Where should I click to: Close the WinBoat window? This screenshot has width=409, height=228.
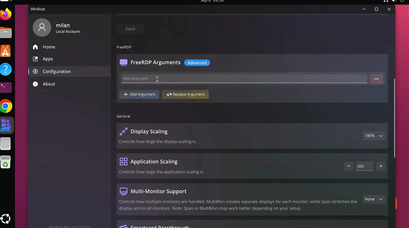[389, 9]
